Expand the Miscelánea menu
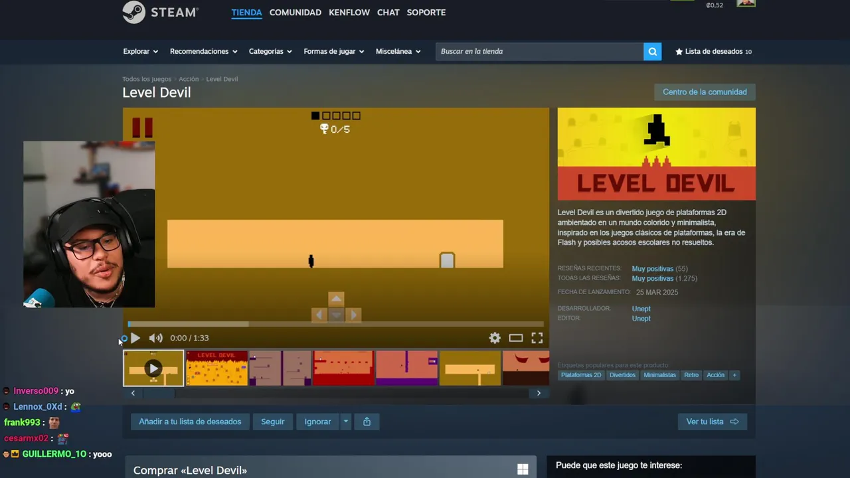This screenshot has height=478, width=850. click(x=398, y=51)
